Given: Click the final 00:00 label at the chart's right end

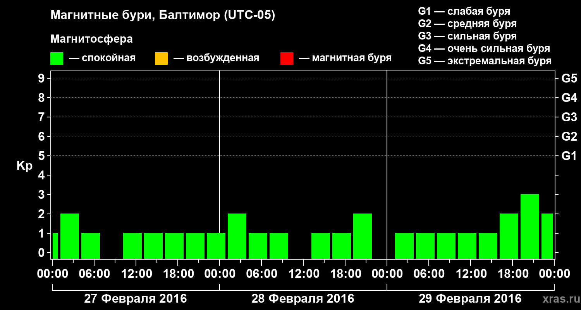Looking at the screenshot, I should [554, 274].
